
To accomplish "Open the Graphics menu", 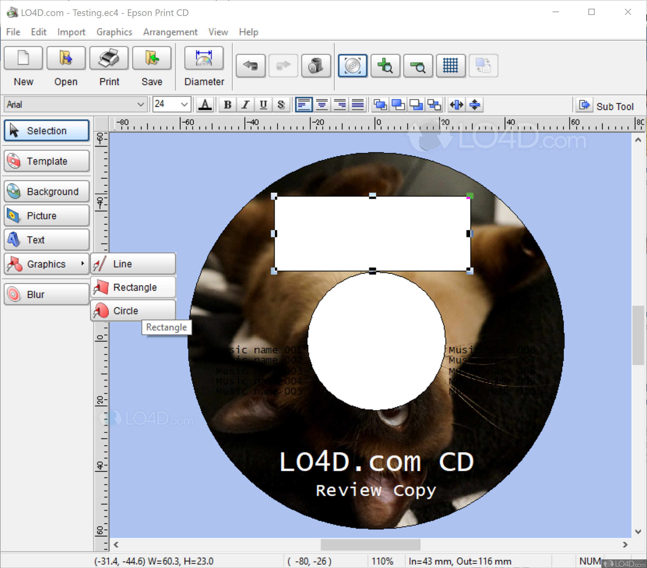I will (x=114, y=32).
